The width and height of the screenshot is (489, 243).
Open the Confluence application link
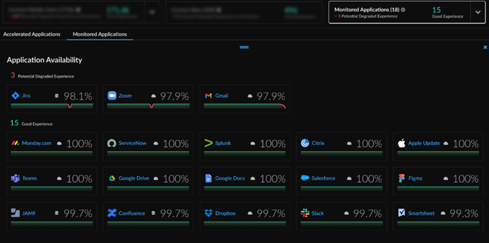(131, 214)
